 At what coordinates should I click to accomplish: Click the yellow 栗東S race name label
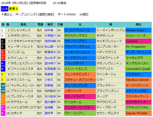pyautogui.click(x=13, y=9)
